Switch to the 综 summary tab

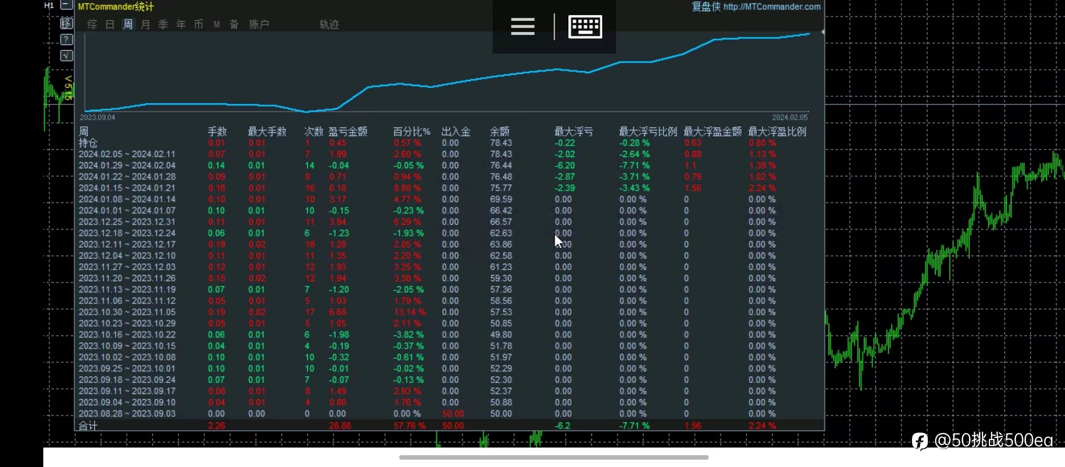click(92, 24)
